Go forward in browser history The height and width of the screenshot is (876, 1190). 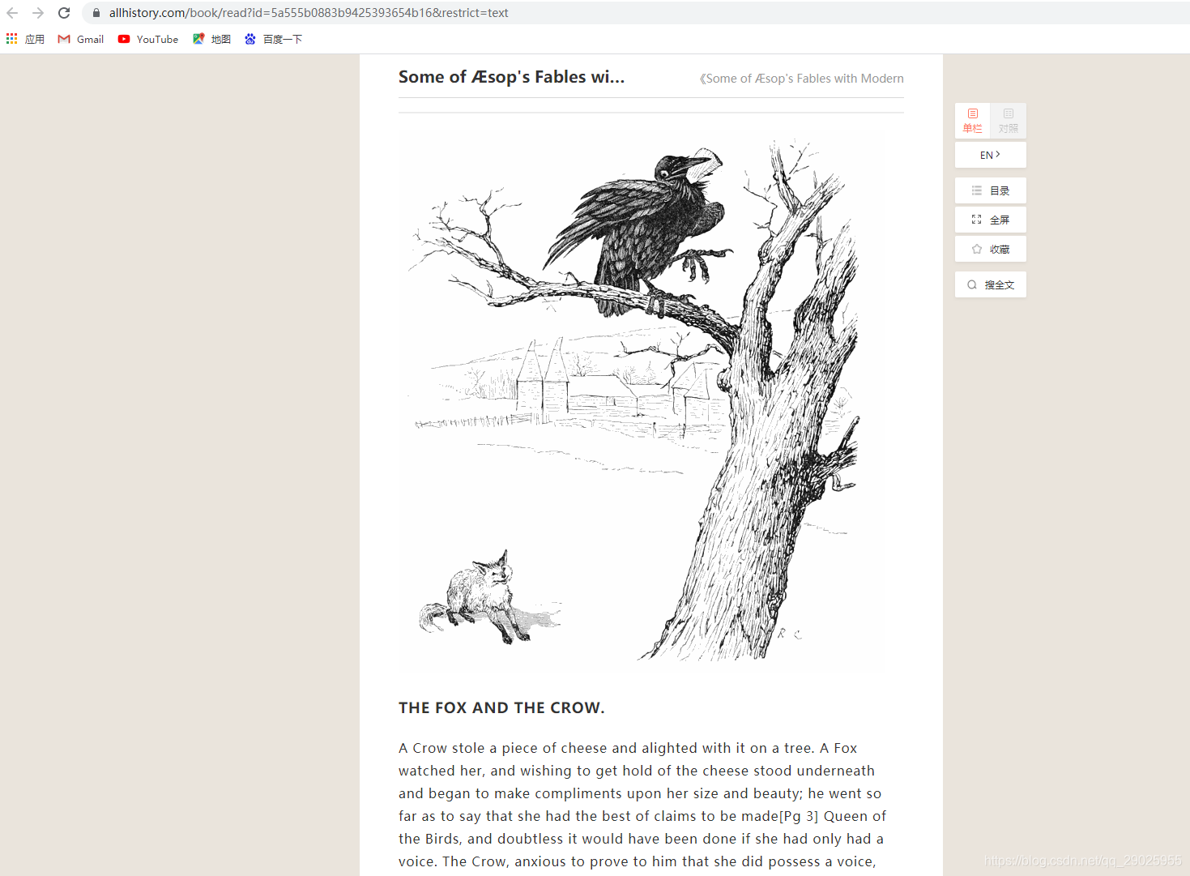[x=38, y=13]
